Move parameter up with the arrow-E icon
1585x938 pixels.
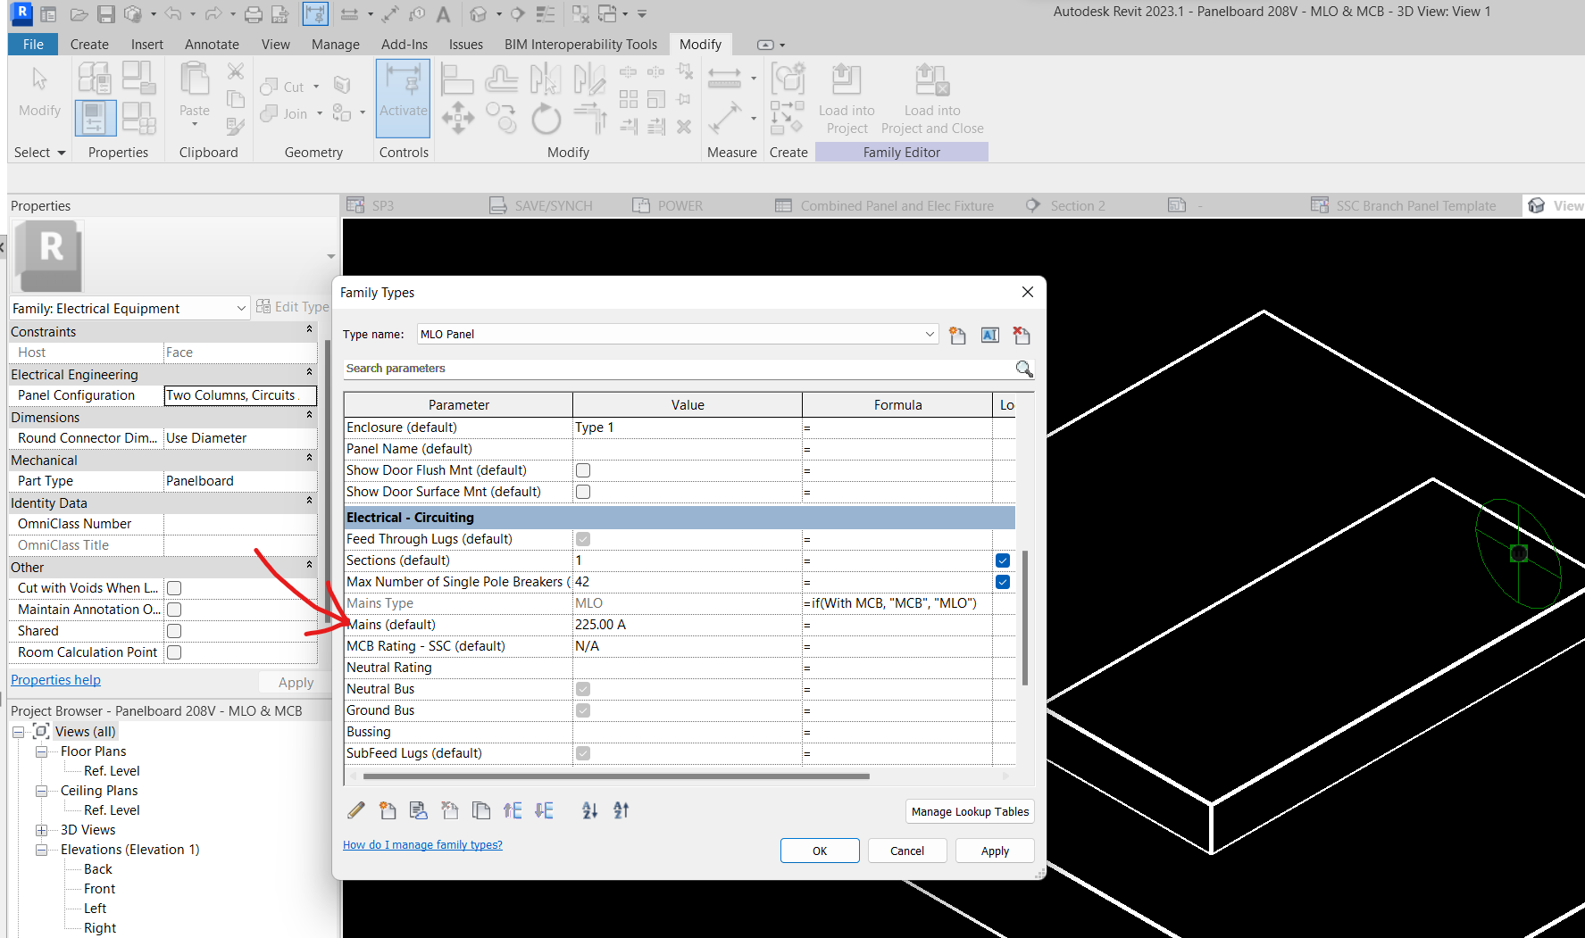click(x=513, y=810)
